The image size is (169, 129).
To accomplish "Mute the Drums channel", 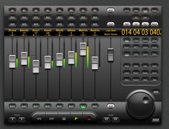I will click(12, 24).
